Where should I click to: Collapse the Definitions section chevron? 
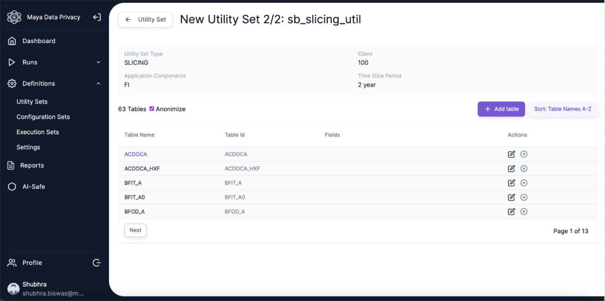tap(98, 83)
